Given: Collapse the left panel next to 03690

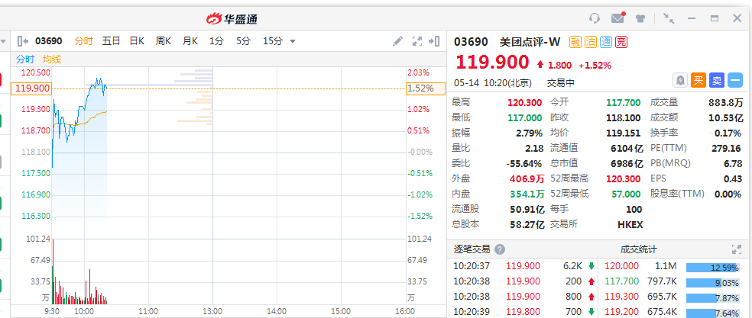Looking at the screenshot, I should (22, 41).
